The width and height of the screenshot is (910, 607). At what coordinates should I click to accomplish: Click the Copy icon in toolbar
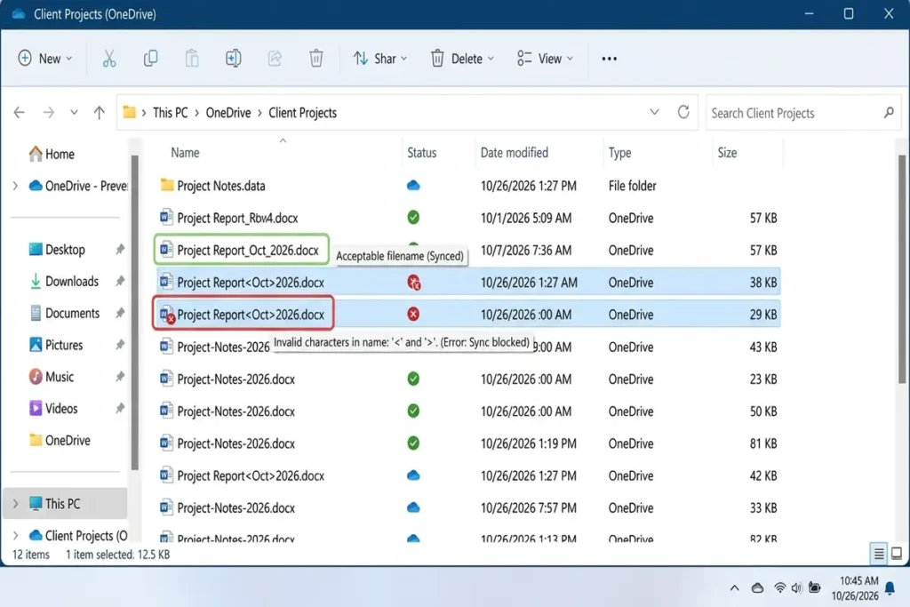tap(150, 59)
